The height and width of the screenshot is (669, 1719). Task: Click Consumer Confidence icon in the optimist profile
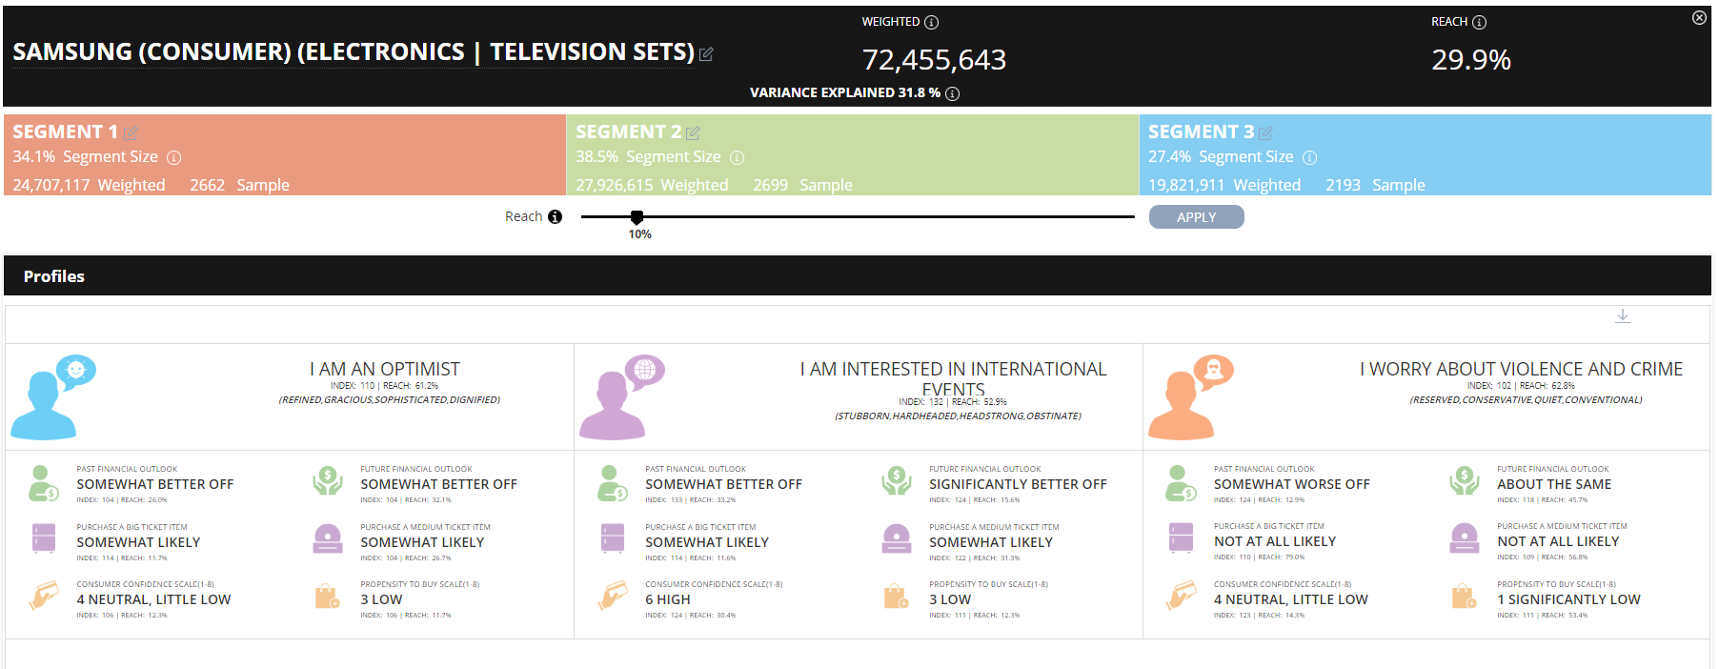click(x=44, y=597)
